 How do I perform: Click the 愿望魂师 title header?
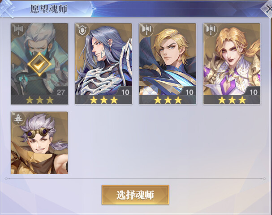click(x=48, y=9)
